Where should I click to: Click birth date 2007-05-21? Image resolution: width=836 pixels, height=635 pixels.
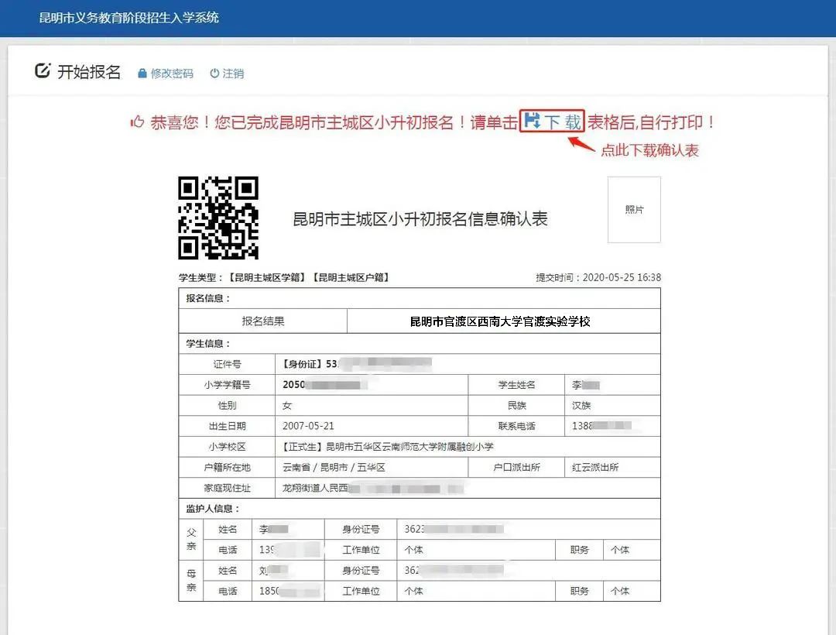[x=308, y=426]
